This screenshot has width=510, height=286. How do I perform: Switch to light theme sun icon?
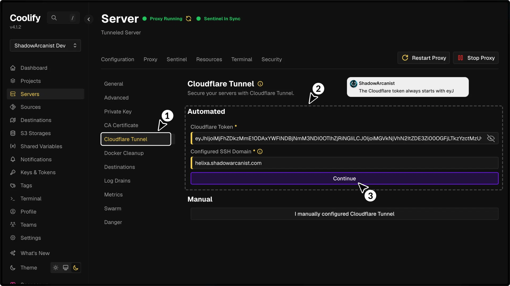pos(56,268)
